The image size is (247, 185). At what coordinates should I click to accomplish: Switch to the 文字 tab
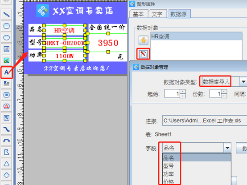click(x=157, y=14)
